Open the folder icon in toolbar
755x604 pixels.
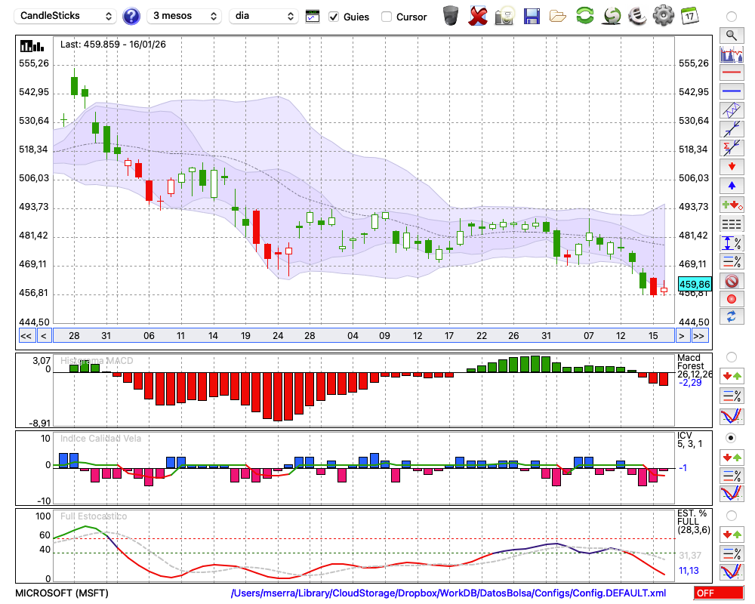pyautogui.click(x=558, y=15)
